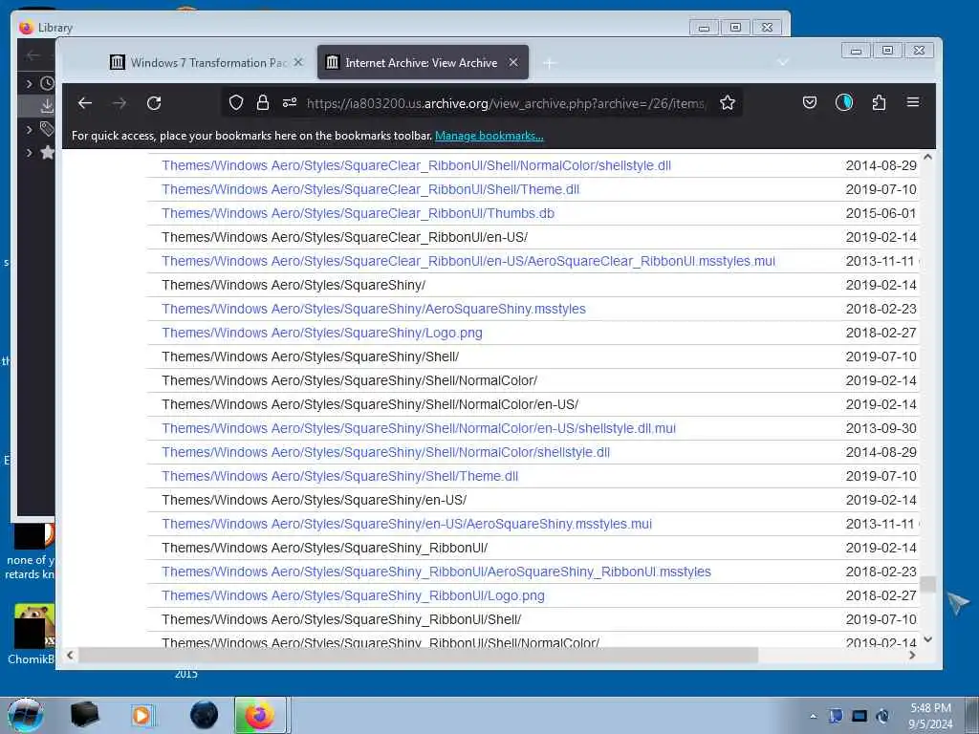The height and width of the screenshot is (734, 979).
Task: Open the tracking protection shield icon
Action: 236,103
